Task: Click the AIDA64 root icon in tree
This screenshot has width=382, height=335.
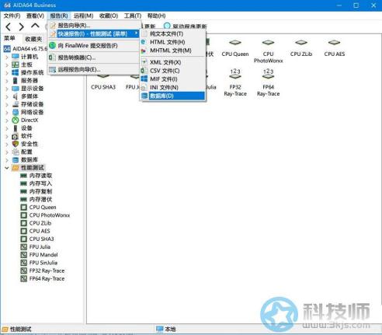Action: click(7, 49)
